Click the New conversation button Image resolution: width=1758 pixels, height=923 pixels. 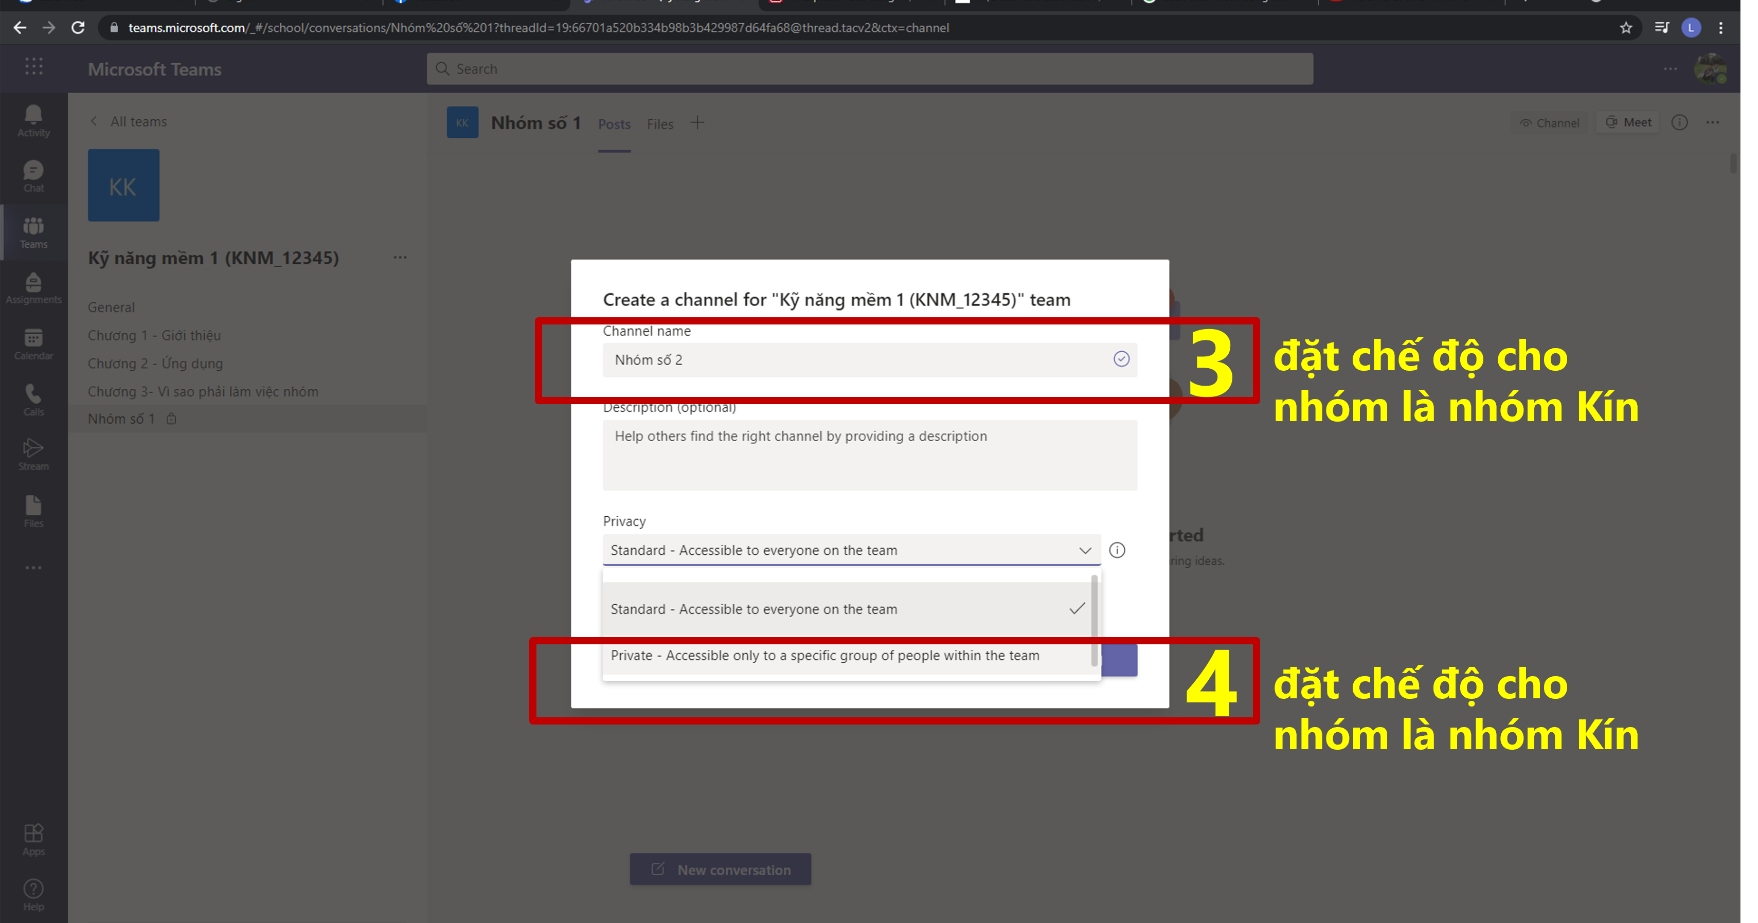(x=720, y=869)
